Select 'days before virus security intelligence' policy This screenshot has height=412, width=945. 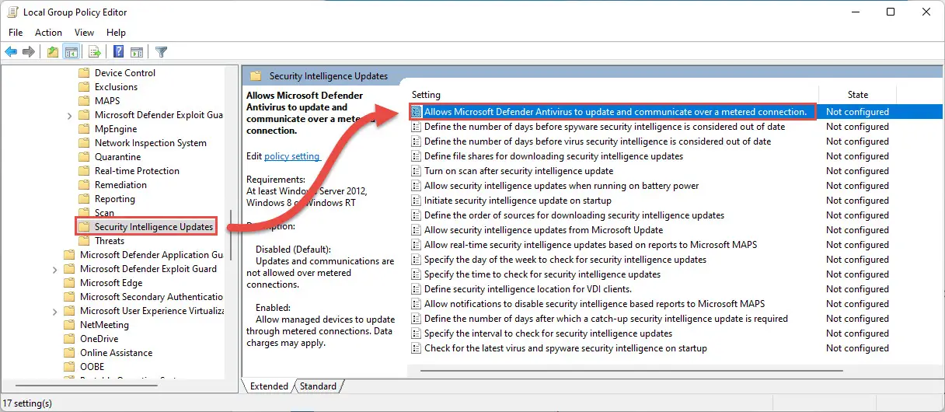coord(598,141)
